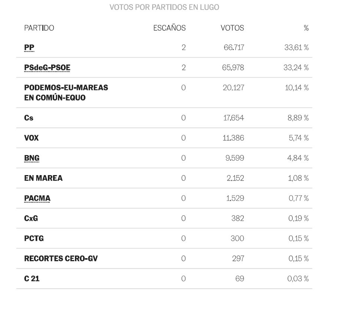The image size is (338, 309).
Task: Click the VOTOS column header
Action: [x=232, y=28]
